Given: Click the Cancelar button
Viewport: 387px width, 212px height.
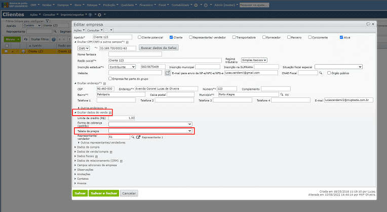Looking at the screenshot, I should [129, 193].
